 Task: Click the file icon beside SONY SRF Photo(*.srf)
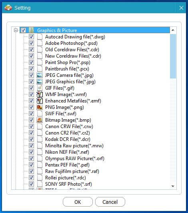(x=40, y=184)
